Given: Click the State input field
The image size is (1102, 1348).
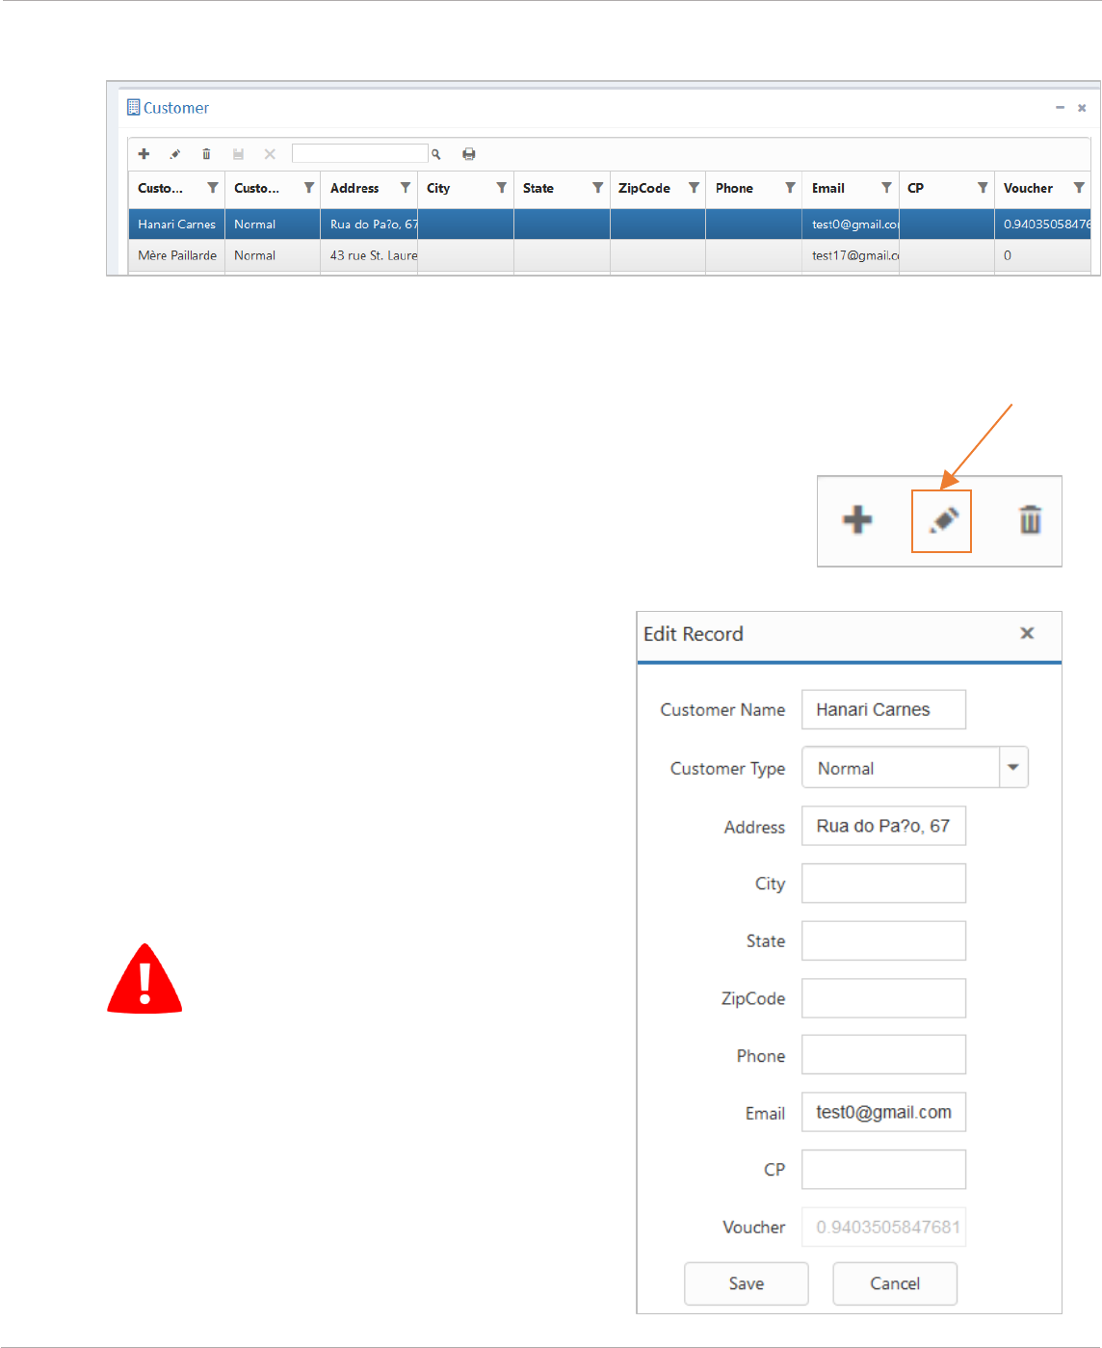Looking at the screenshot, I should click(x=883, y=940).
